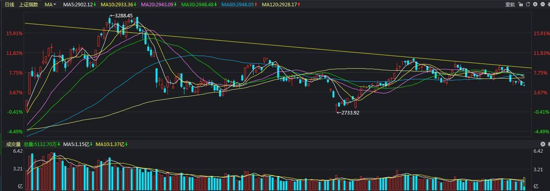Click left volume axis 3.21 label

[18, 170]
